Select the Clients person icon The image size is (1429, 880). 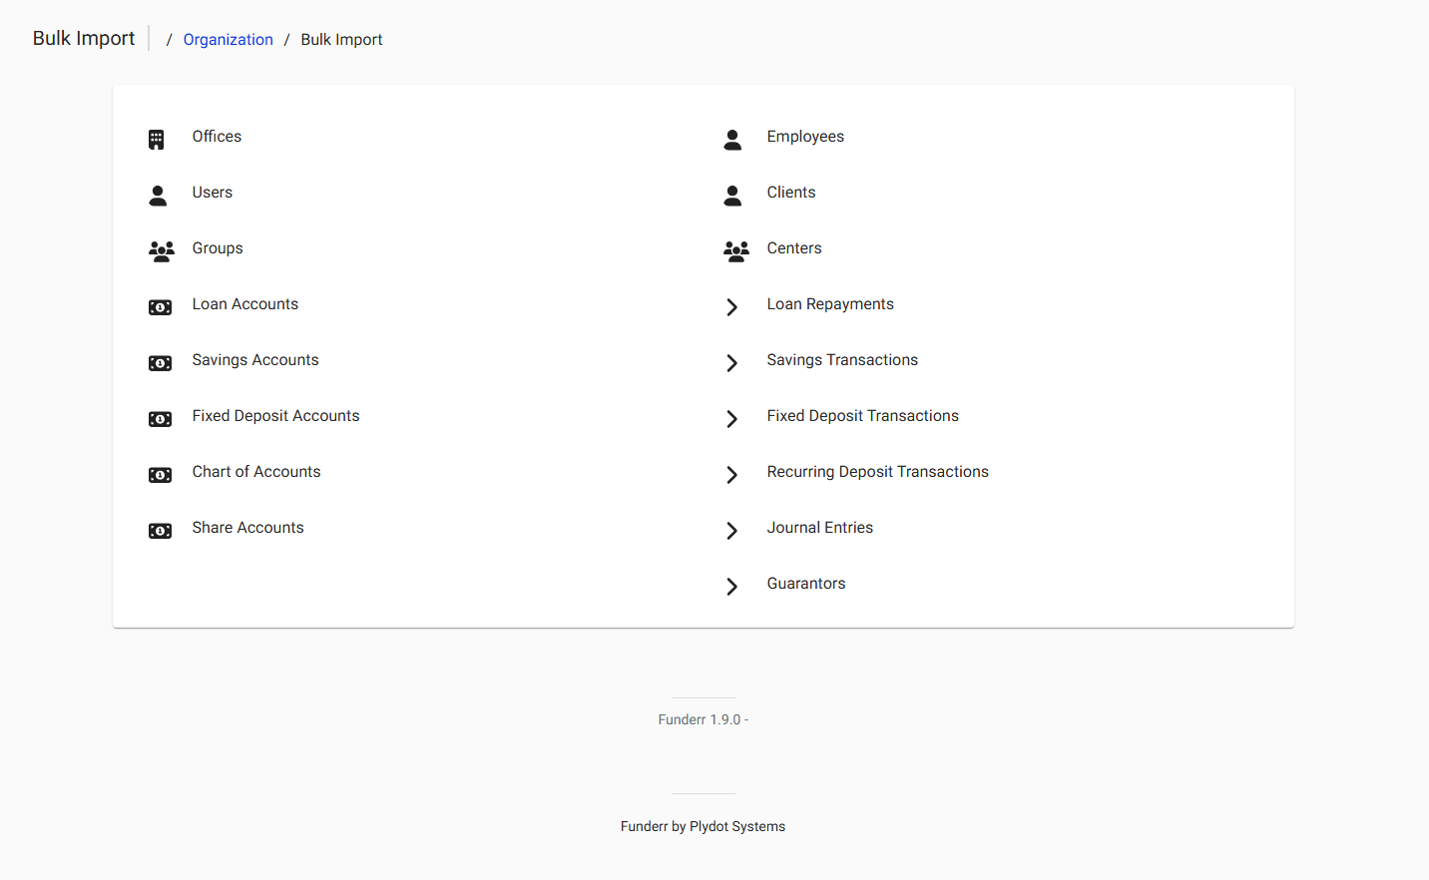[x=732, y=196]
